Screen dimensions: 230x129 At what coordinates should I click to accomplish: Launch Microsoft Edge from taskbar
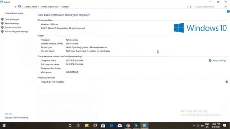point(111,125)
